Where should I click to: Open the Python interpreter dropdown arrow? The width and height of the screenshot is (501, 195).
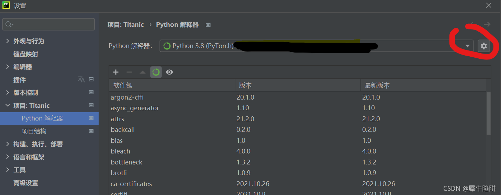coord(467,46)
